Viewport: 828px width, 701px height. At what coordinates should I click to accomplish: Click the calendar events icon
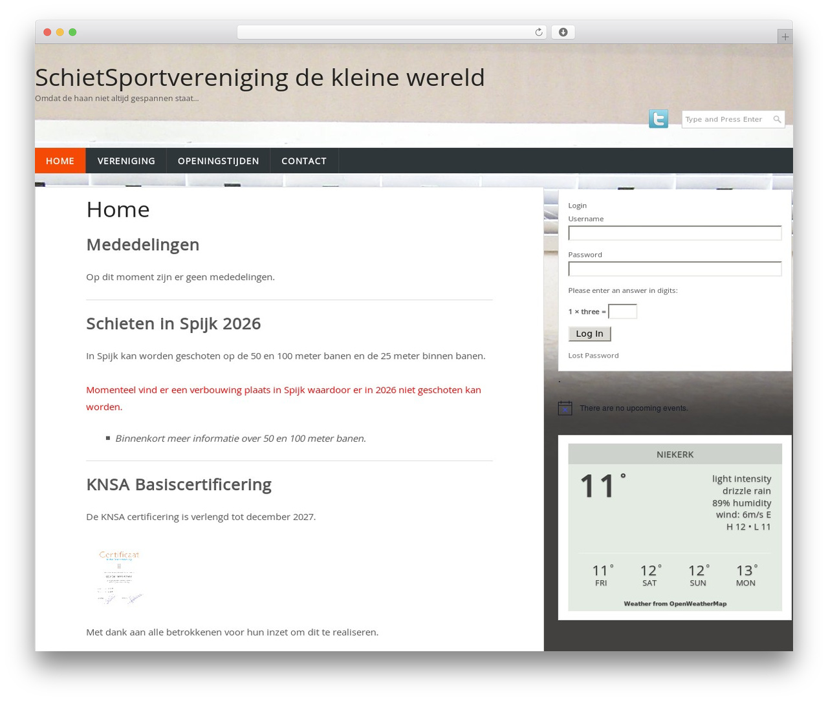[565, 408]
